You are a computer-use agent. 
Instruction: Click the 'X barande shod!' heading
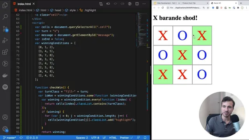click(x=175, y=18)
